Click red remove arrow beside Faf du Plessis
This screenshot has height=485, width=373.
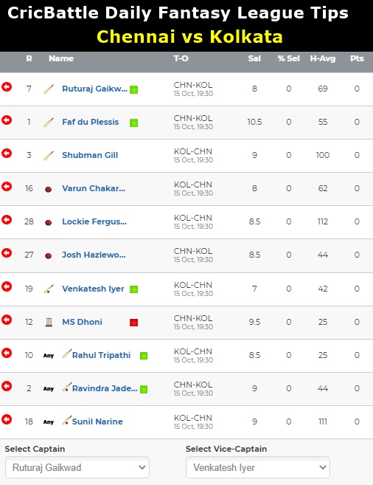(7, 120)
